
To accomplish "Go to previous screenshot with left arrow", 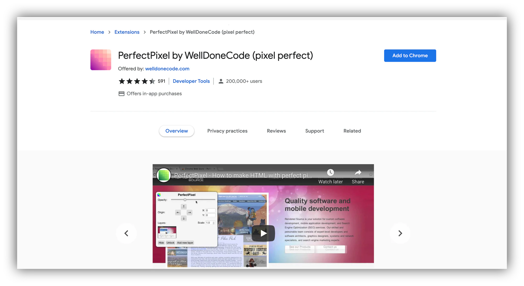I will (x=126, y=233).
